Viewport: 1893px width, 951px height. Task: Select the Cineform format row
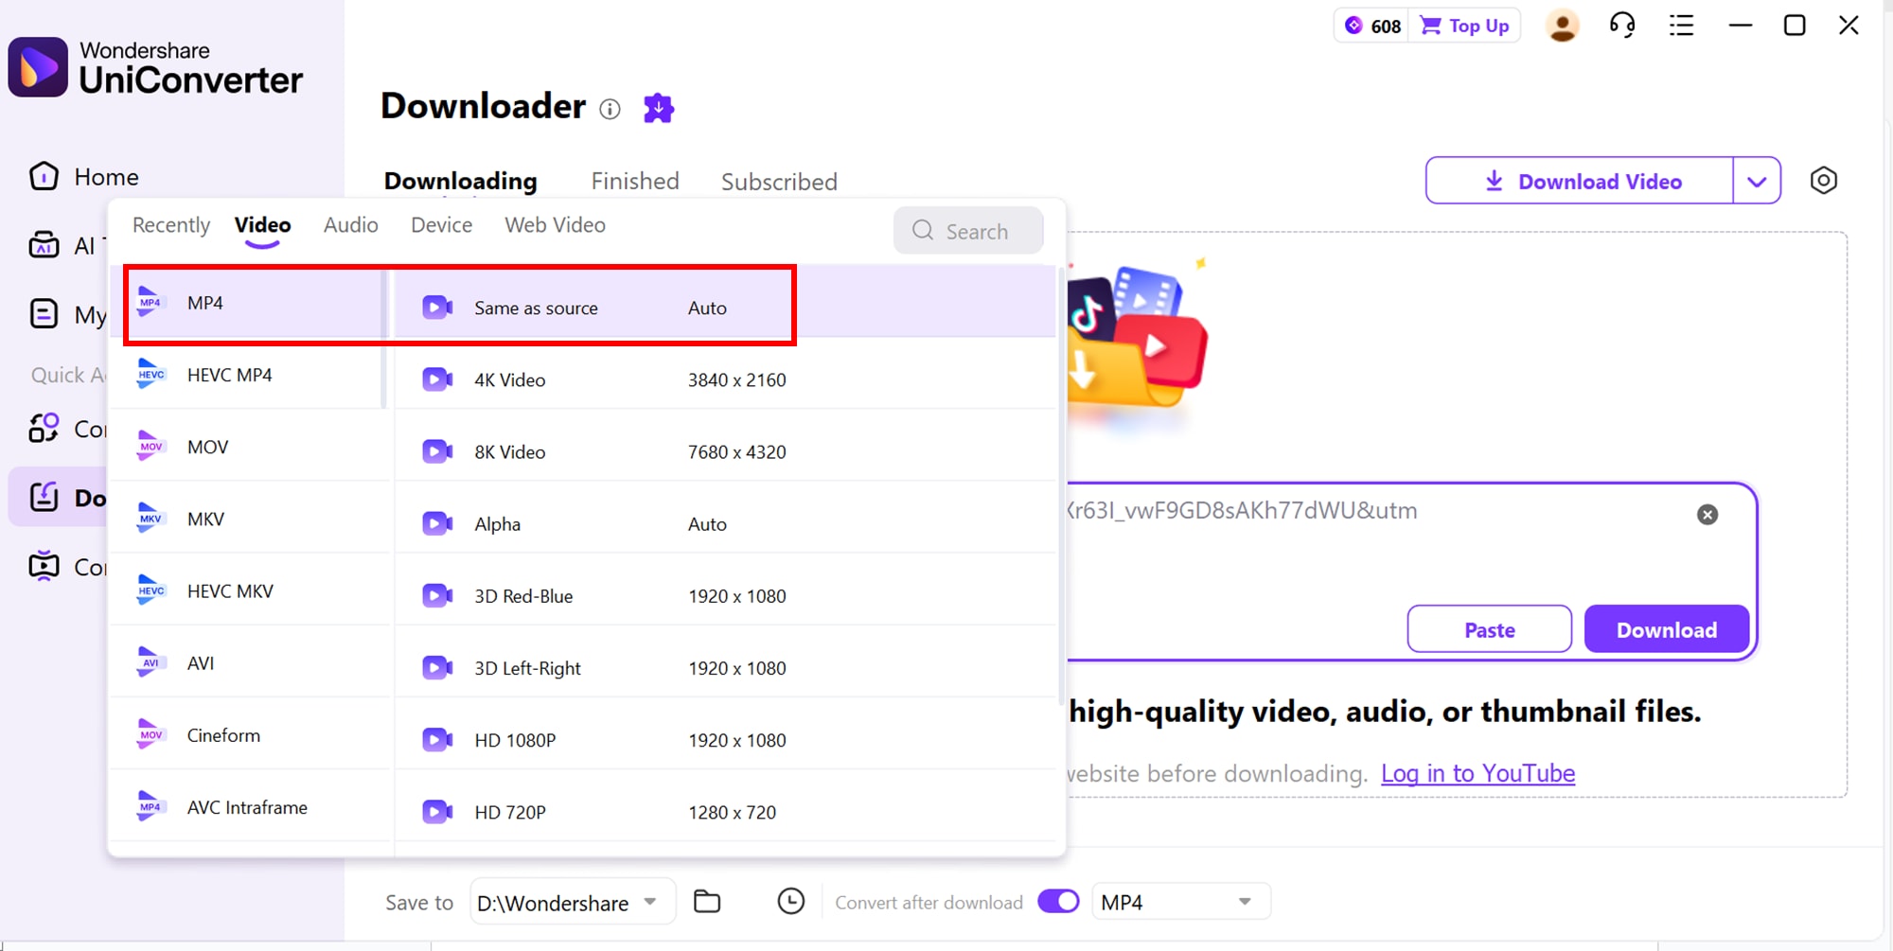tap(251, 735)
